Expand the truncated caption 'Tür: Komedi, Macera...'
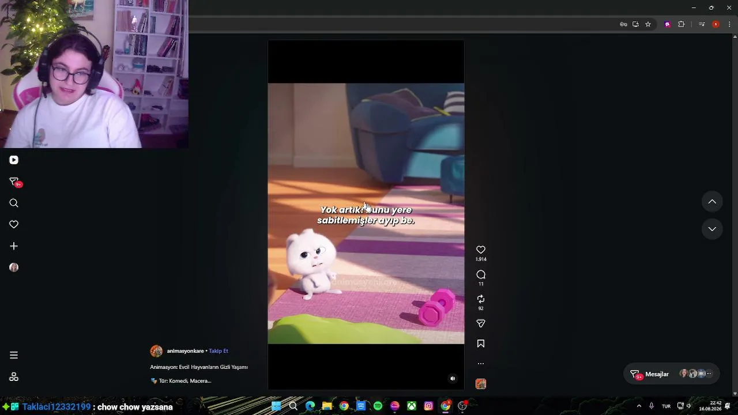The image size is (738, 415). point(181,381)
